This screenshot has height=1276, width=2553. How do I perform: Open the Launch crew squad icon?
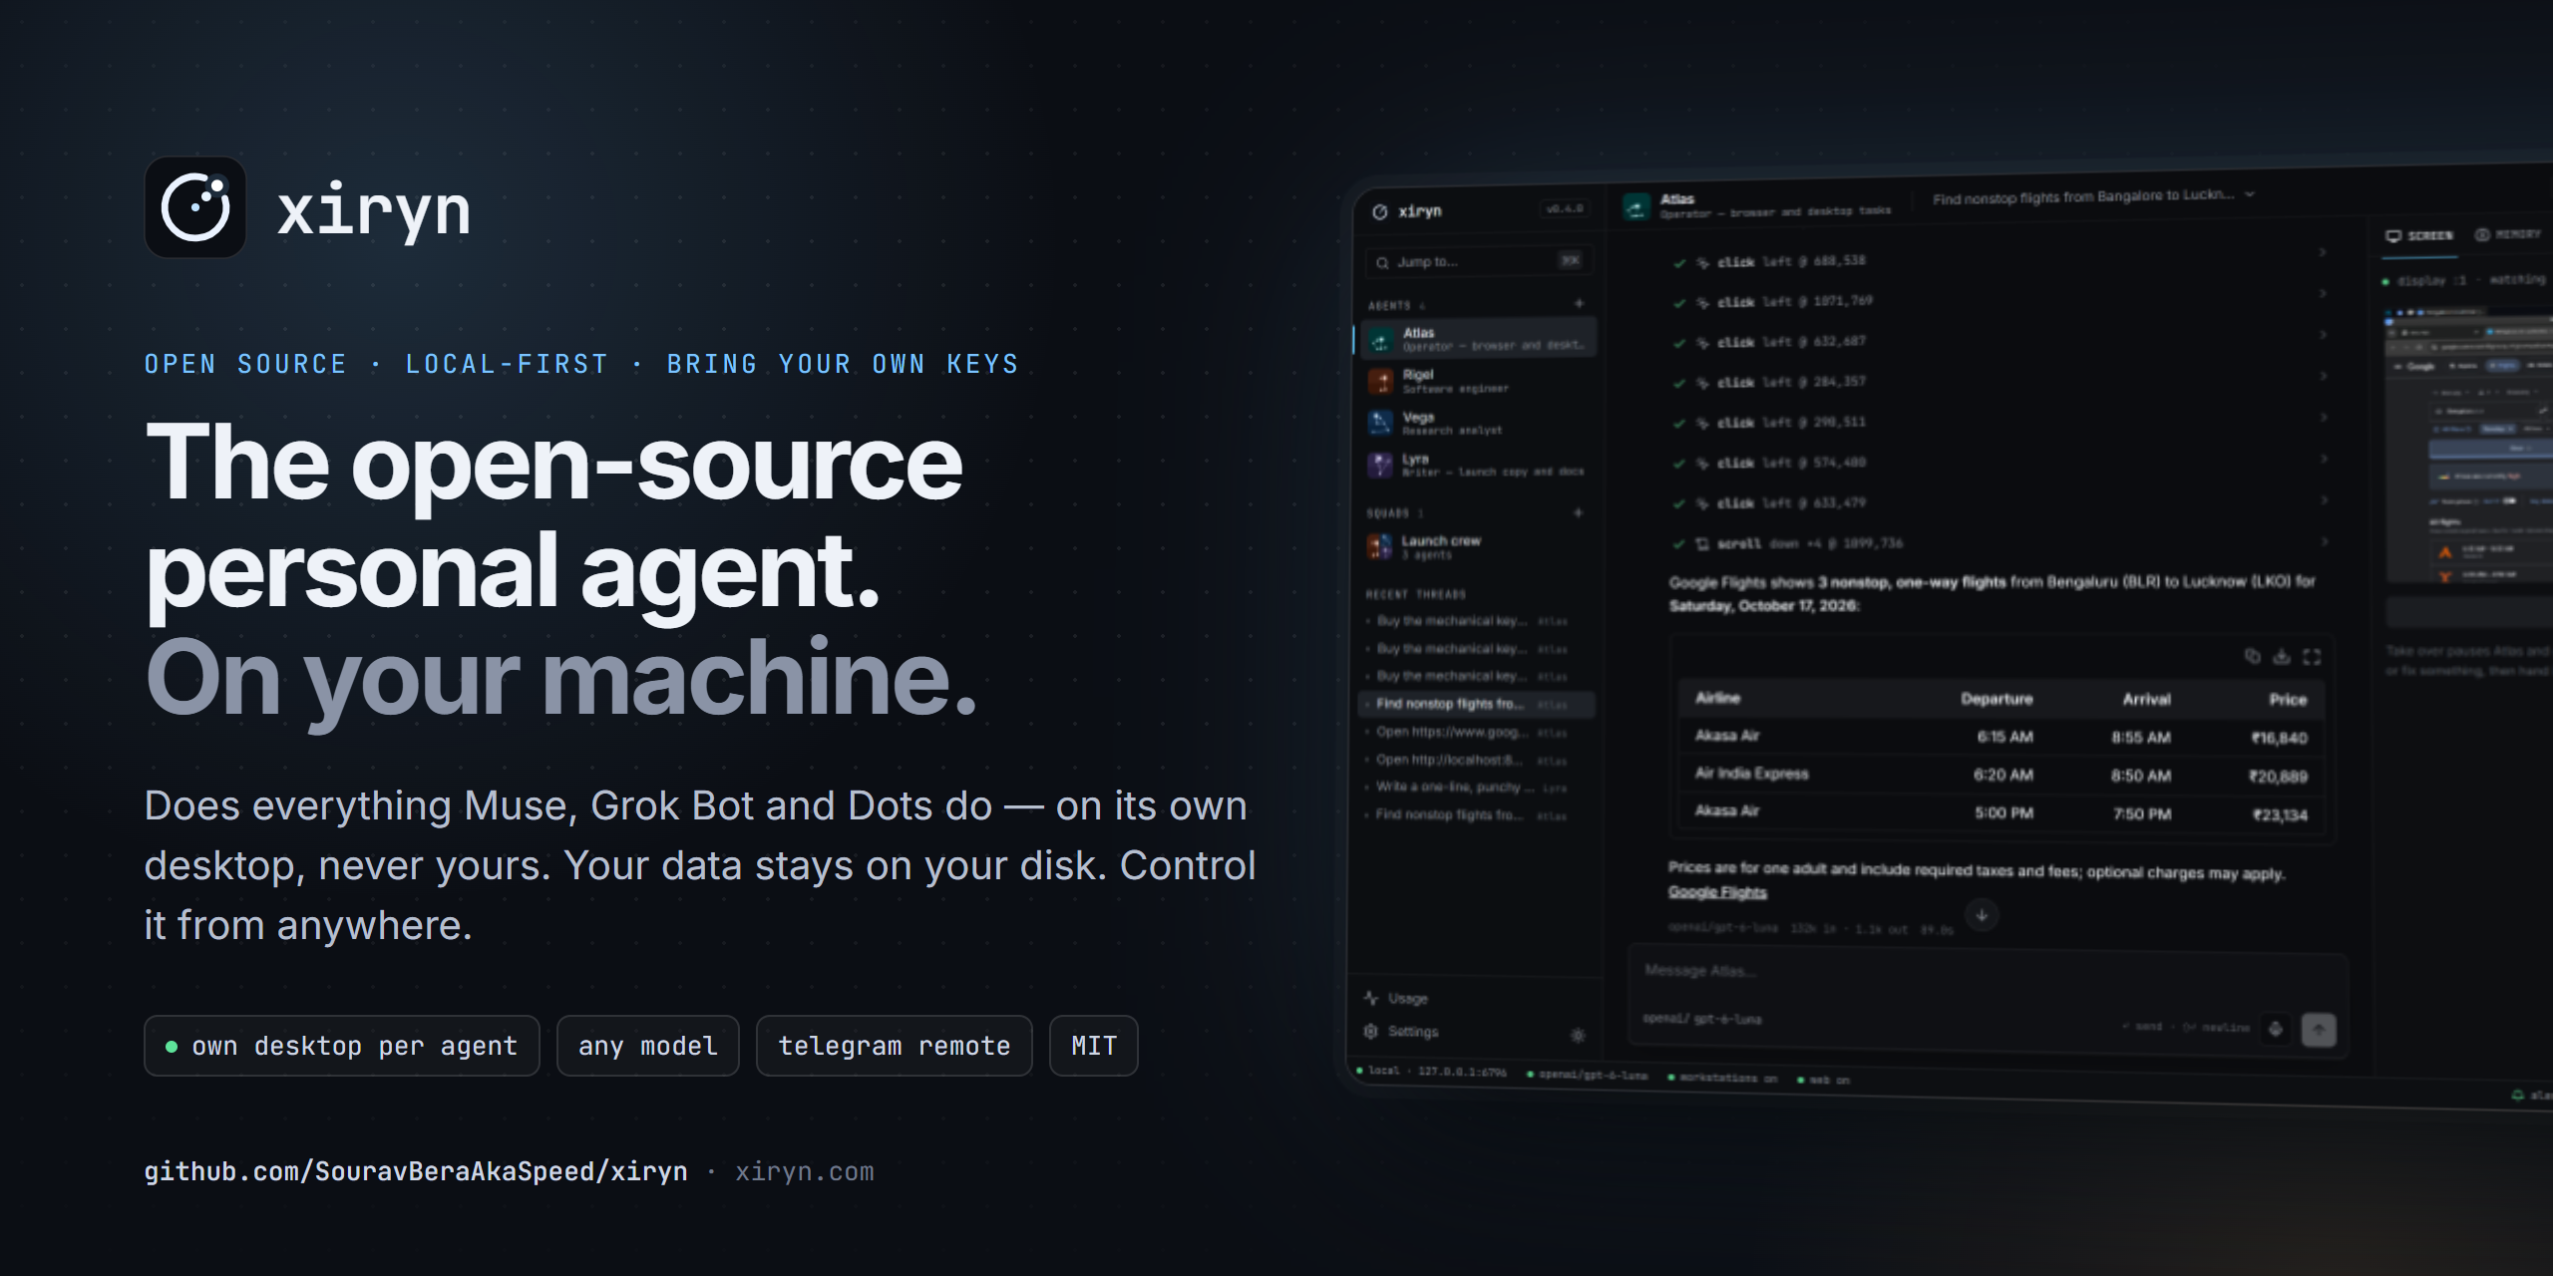point(1379,546)
